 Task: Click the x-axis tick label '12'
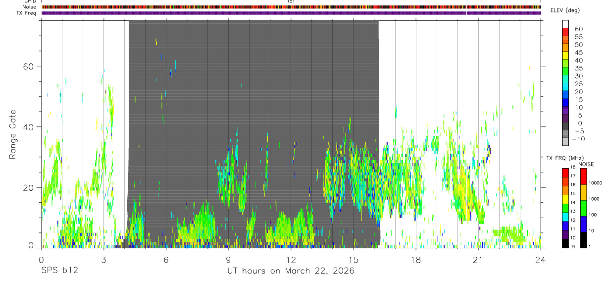(x=291, y=260)
